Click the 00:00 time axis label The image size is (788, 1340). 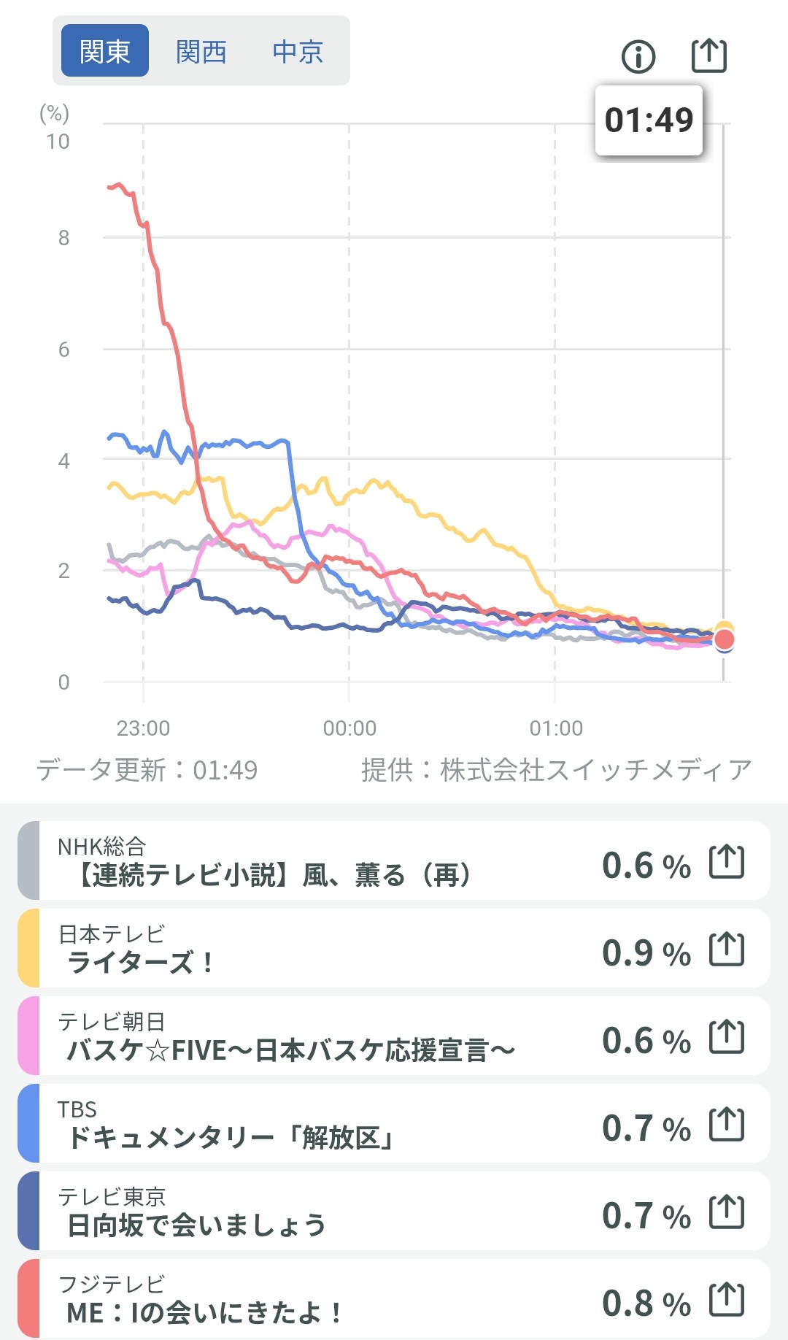pyautogui.click(x=349, y=728)
